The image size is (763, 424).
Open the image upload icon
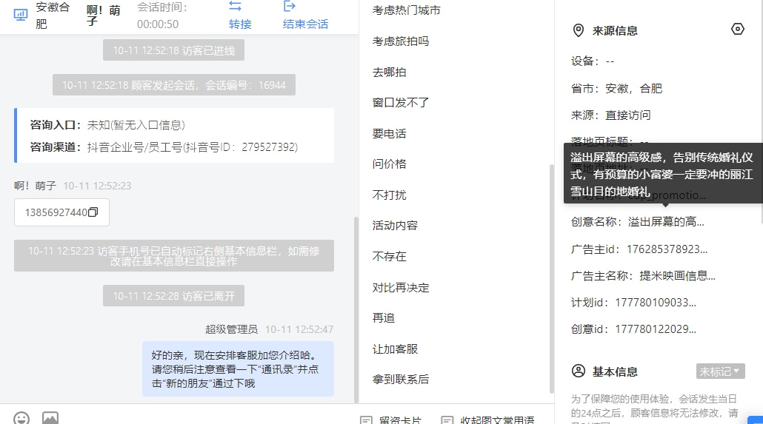click(50, 418)
